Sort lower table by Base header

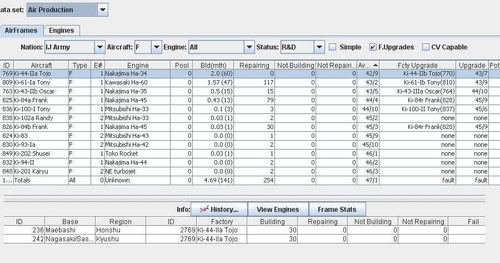click(70, 221)
